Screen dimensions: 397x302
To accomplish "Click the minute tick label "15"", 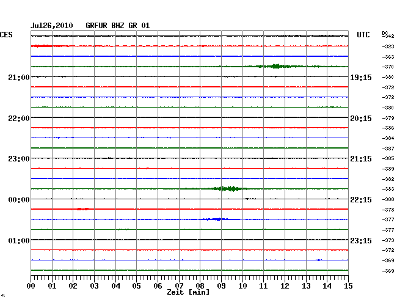I will point(348,285).
